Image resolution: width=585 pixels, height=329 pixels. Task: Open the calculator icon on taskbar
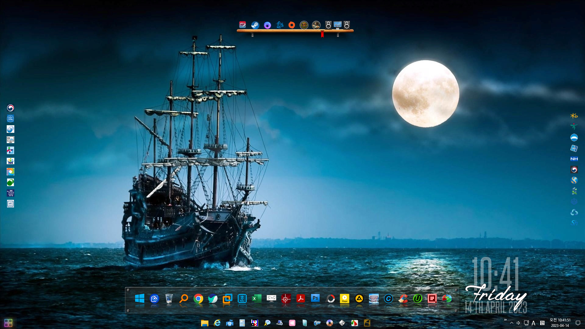click(242, 323)
